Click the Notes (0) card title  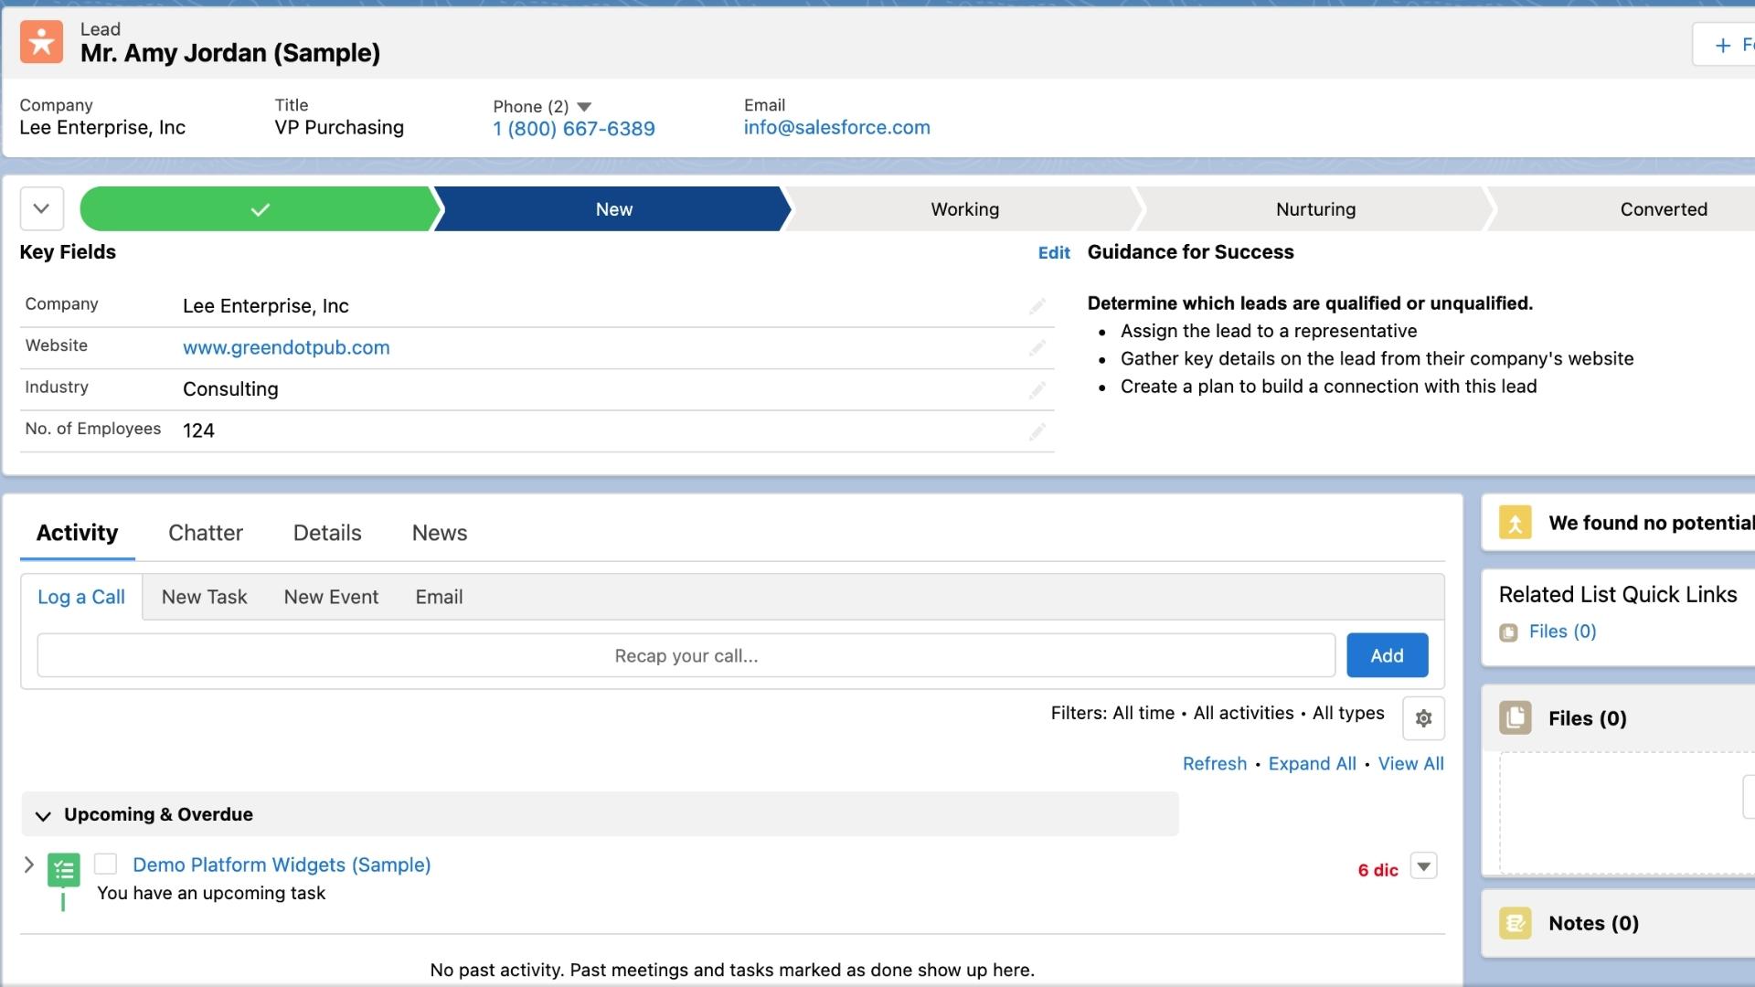coord(1593,923)
